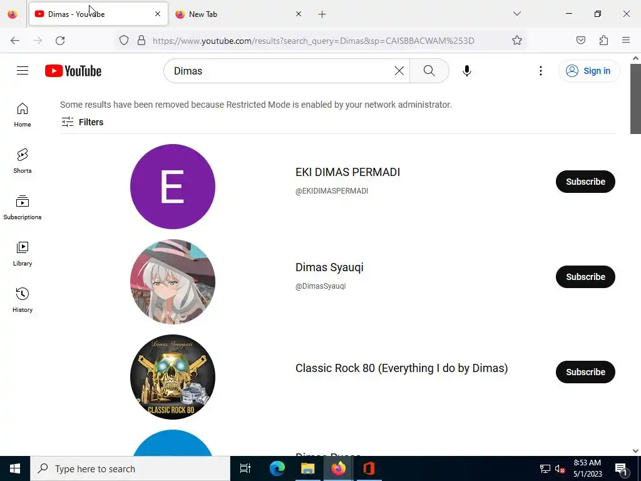
Task: List all tabs dropdown arrow
Action: point(516,14)
